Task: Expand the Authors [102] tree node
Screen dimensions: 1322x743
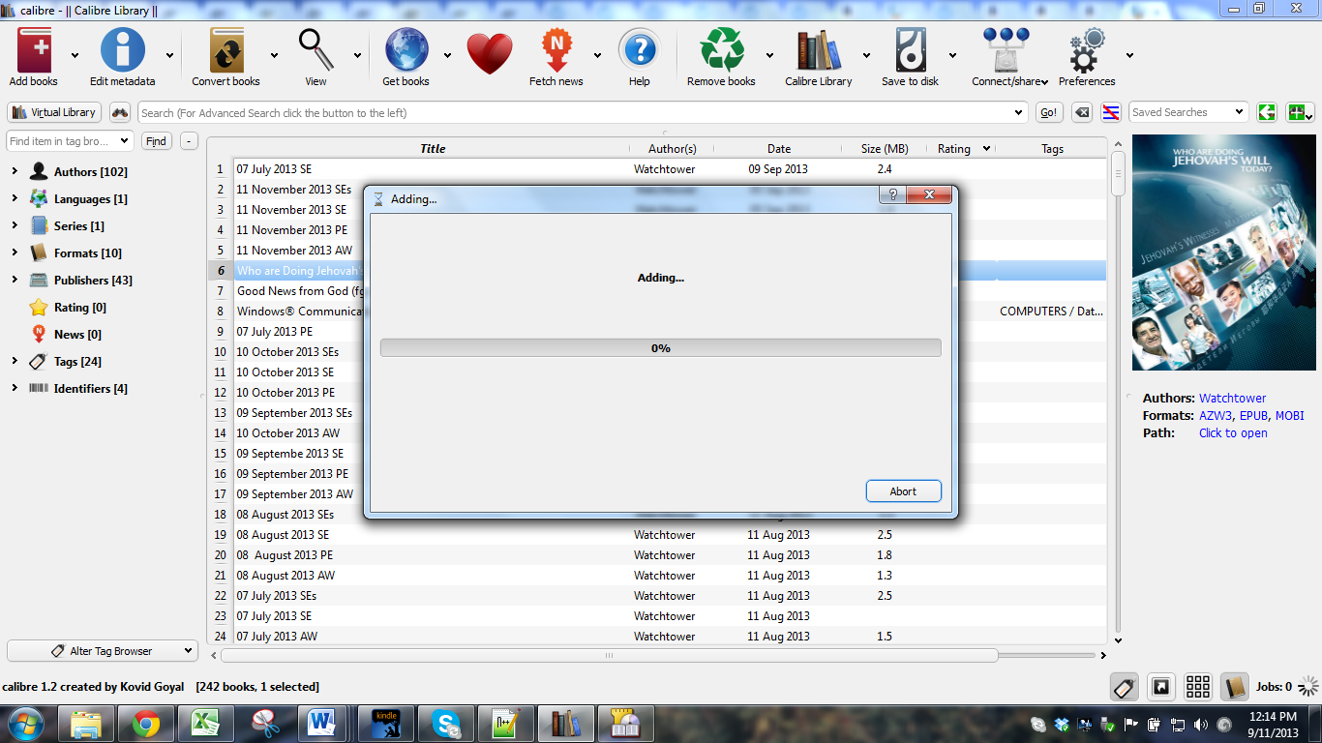Action: [15, 172]
